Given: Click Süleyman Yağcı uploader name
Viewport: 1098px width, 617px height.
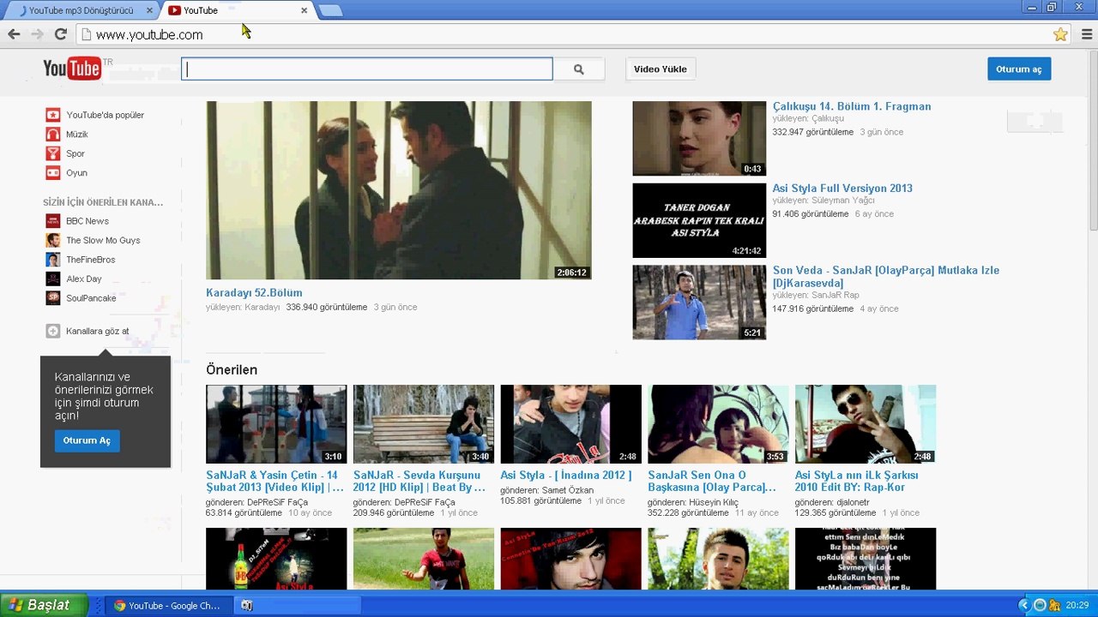Looking at the screenshot, I should (843, 201).
